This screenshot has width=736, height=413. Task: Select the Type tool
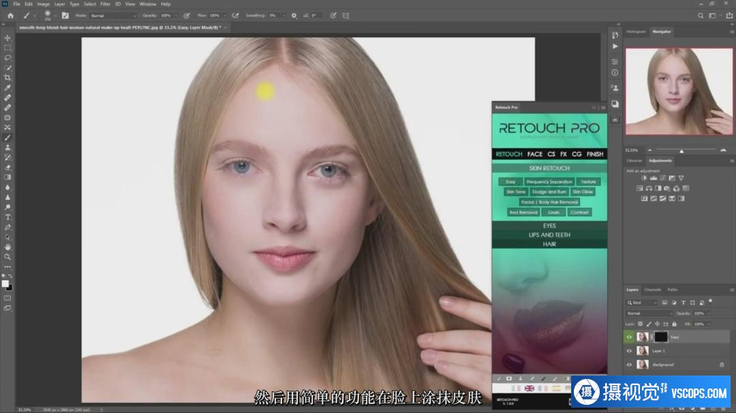7,217
